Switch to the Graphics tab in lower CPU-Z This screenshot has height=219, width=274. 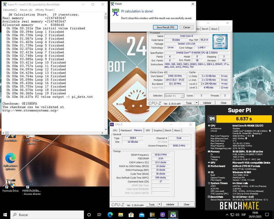158,131
